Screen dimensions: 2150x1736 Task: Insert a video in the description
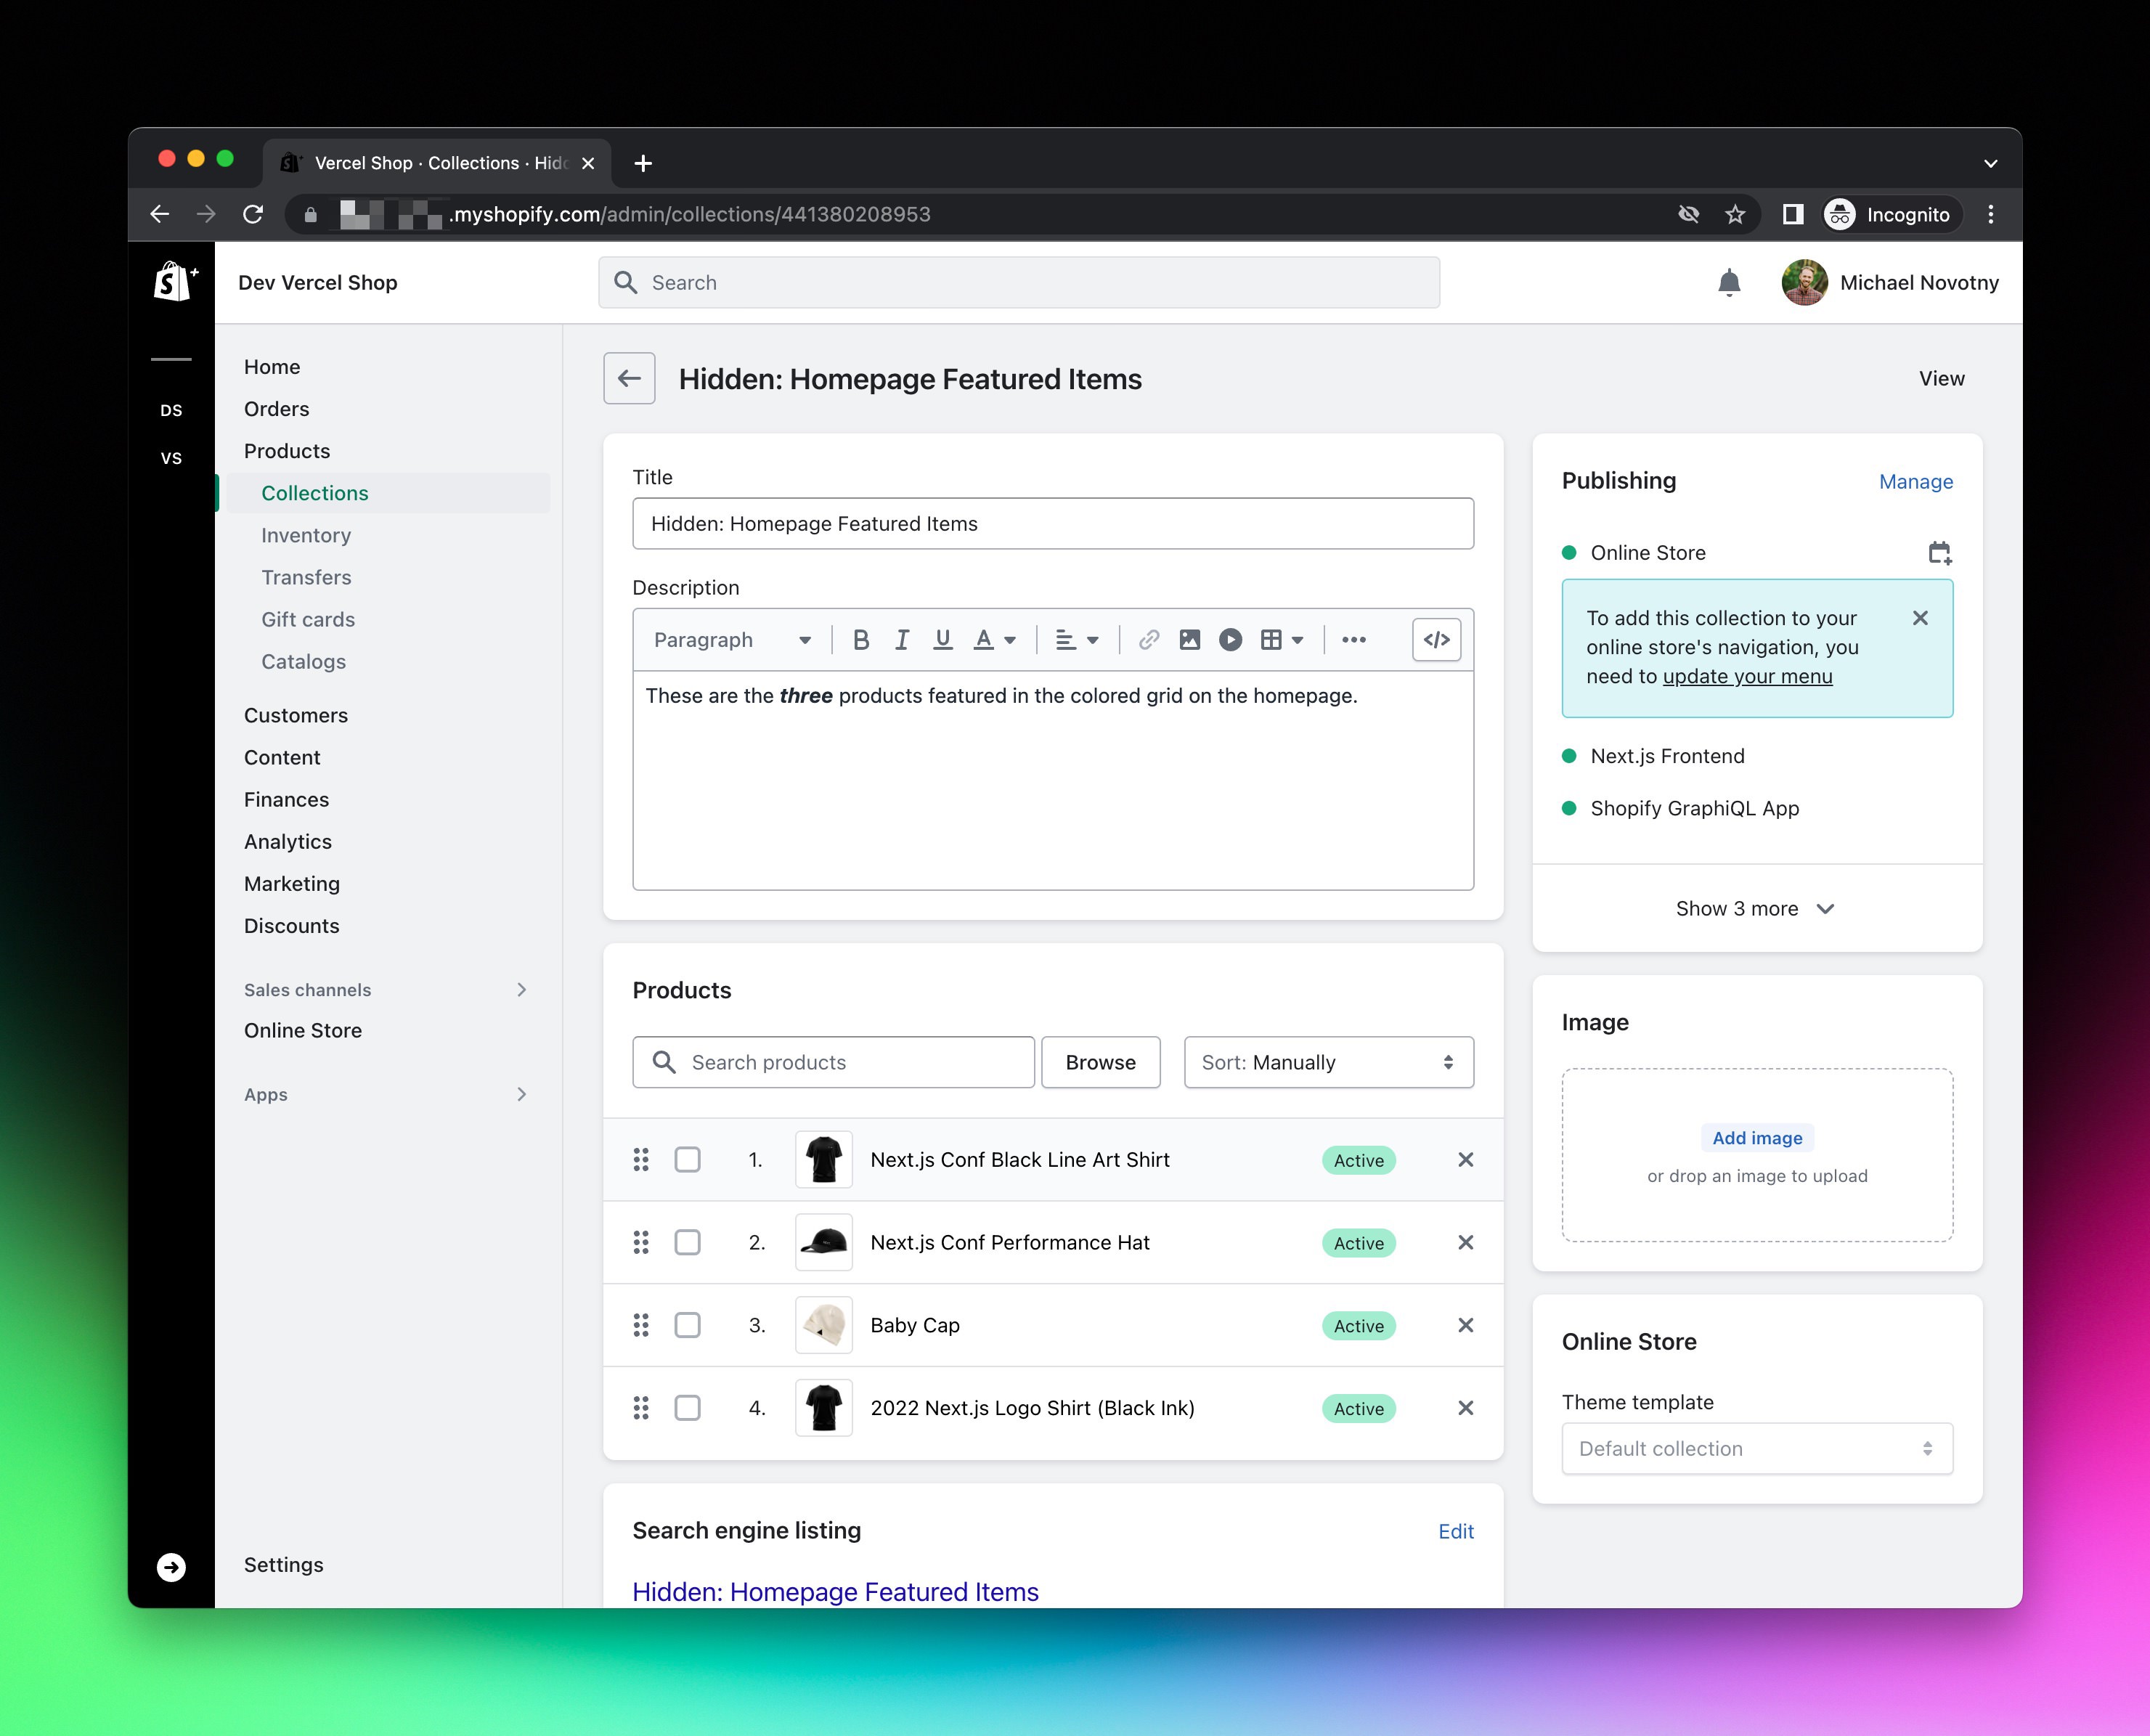point(1231,640)
